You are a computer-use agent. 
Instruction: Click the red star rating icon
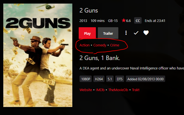coord(124,21)
